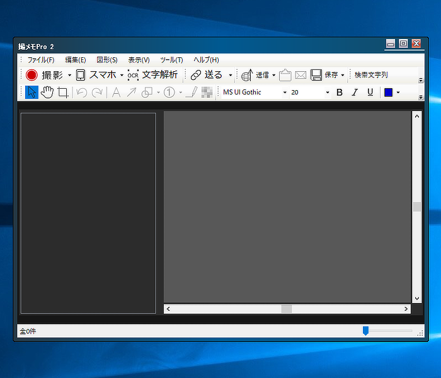
Task: Expand the numbered stamp dropdown arrow
Action: [x=181, y=92]
